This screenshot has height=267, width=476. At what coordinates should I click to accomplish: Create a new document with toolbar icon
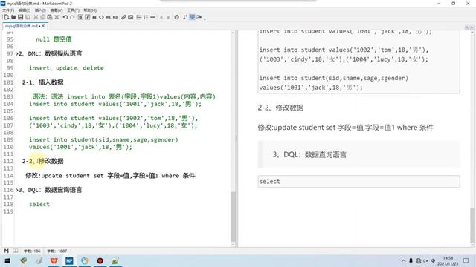[x=7, y=17]
